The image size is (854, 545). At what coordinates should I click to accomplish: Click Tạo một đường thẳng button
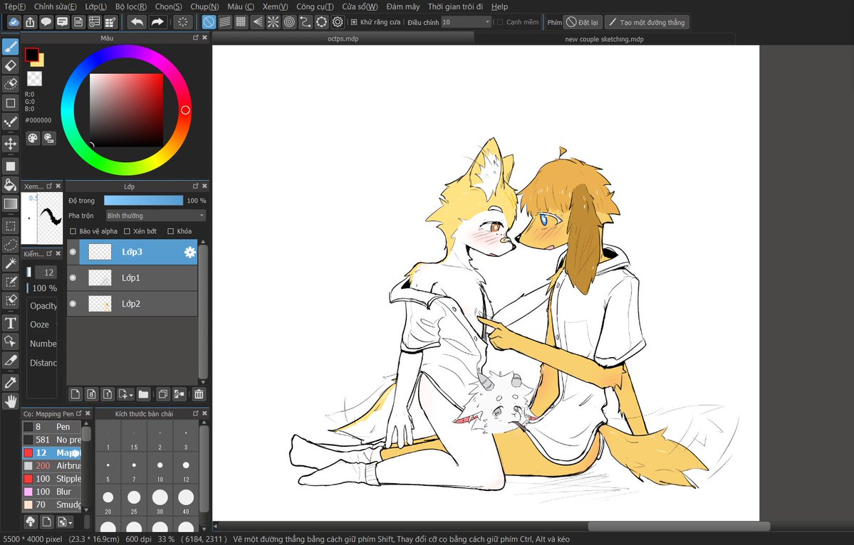coord(647,22)
